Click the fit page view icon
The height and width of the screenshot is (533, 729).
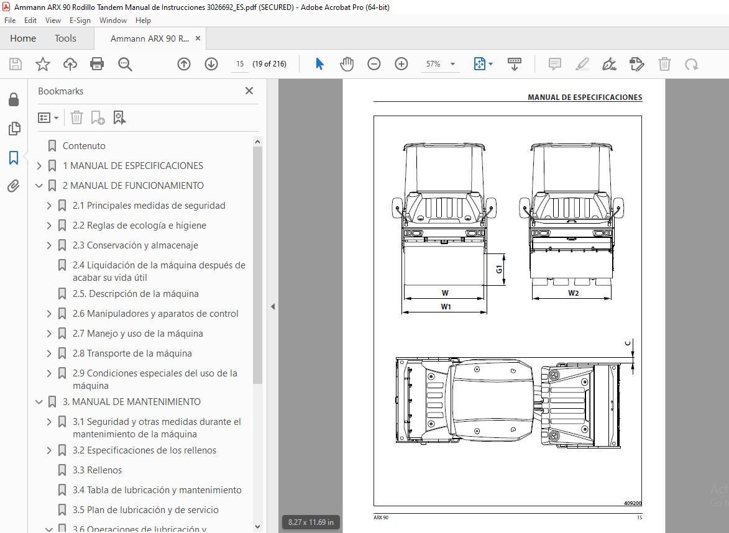point(479,64)
